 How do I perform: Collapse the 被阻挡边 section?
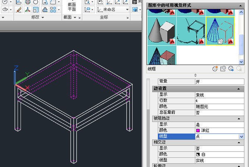(x=238, y=119)
